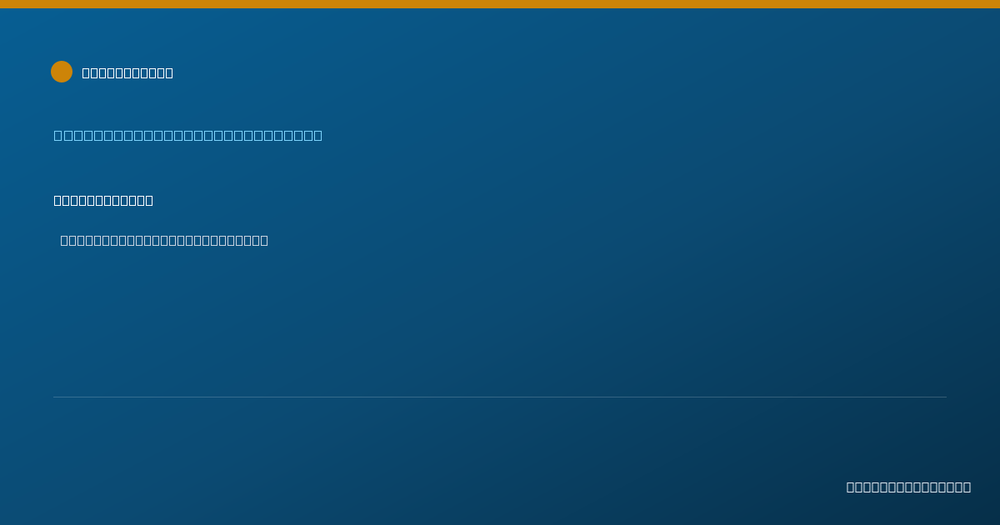1000x525 pixels.
Task: Select the white title beside the orange circle
Action: 127,72
